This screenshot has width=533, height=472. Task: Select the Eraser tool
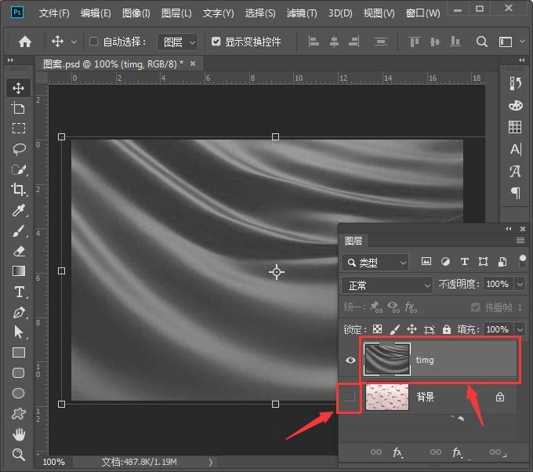[x=18, y=252]
